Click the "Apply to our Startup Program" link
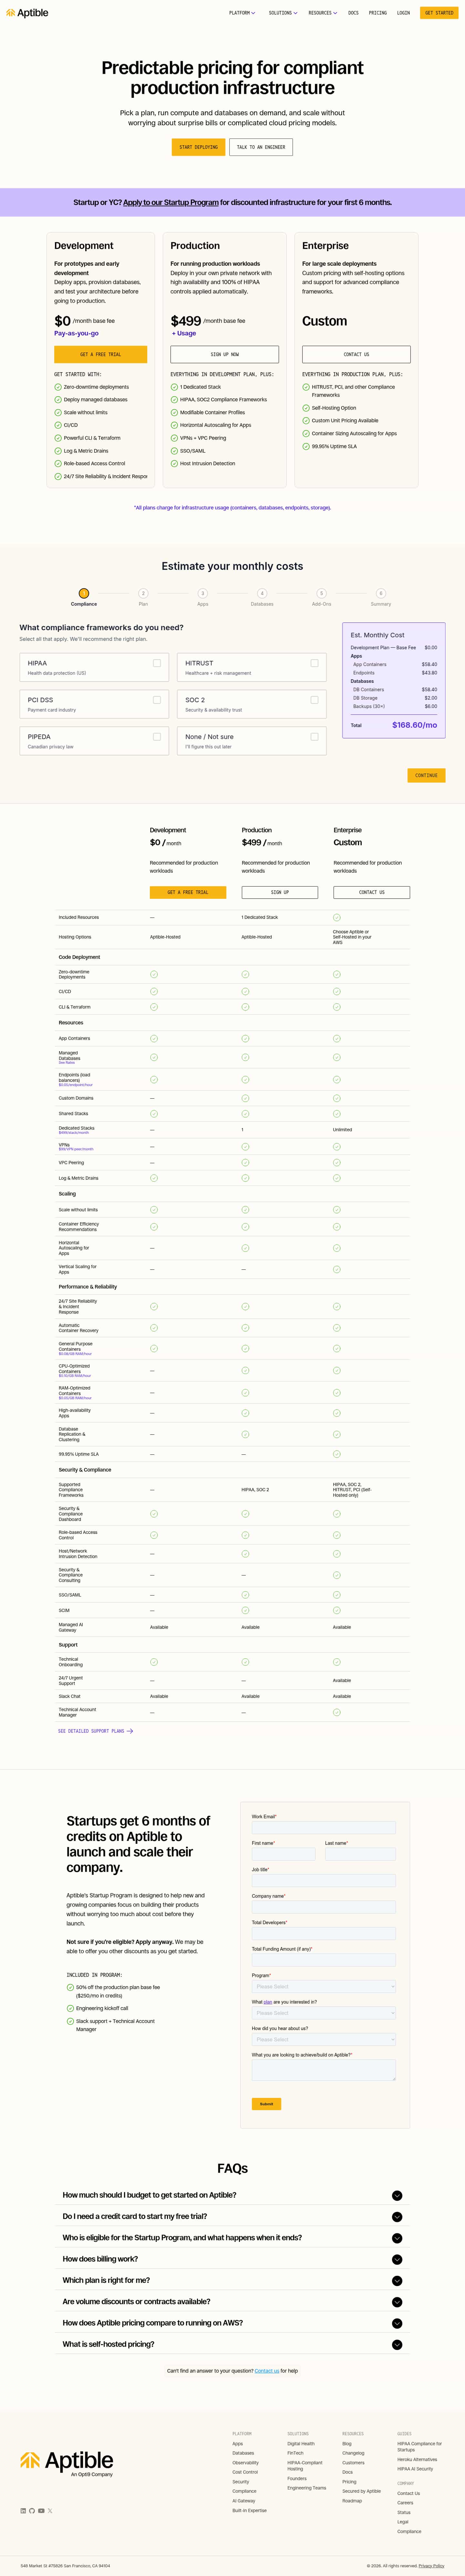465x2576 pixels. (170, 202)
